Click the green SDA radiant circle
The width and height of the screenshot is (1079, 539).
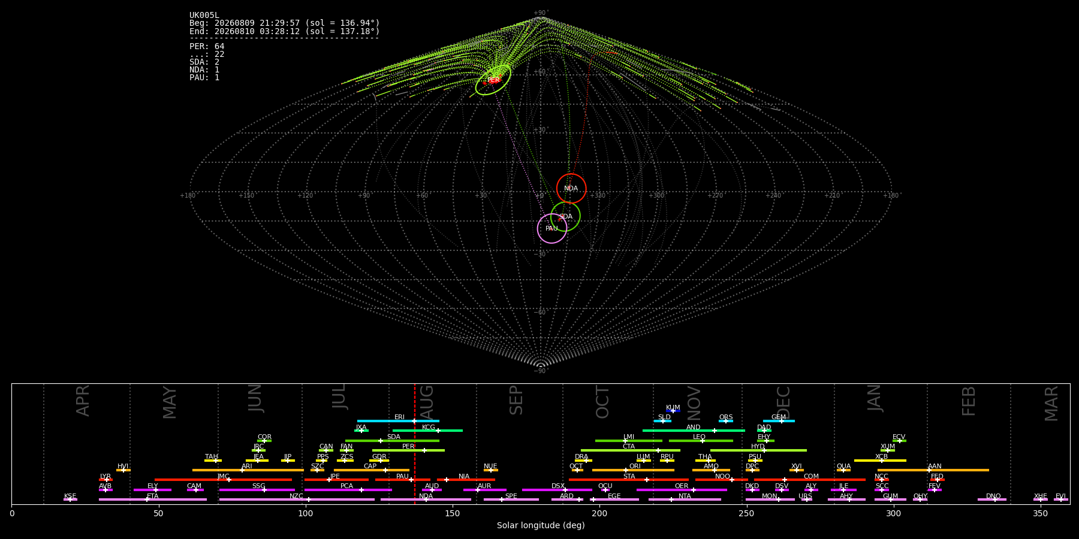565,217
